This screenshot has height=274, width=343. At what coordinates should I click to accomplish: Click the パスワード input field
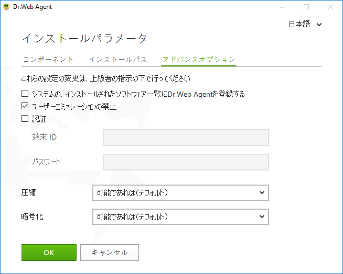(x=186, y=162)
